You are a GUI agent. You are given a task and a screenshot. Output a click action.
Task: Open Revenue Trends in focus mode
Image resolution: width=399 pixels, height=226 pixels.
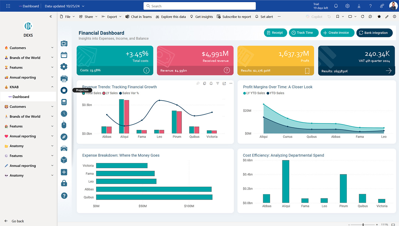click(x=224, y=83)
